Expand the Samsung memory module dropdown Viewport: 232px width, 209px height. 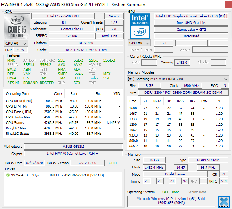[178, 79]
